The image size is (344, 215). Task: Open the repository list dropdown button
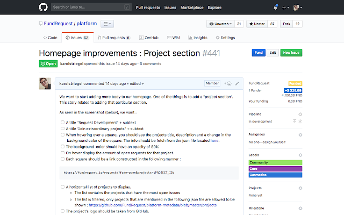click(107, 24)
